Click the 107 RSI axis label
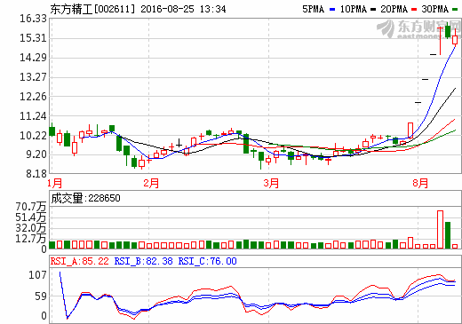Screen dimensions: 462x324 click(x=37, y=275)
